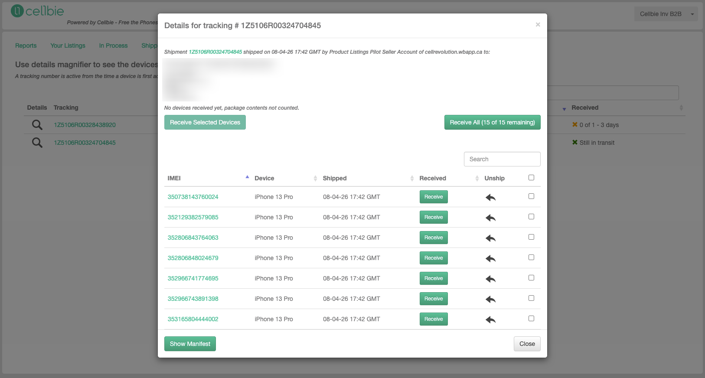Click the 'Still in transit' status
Viewport: 705px width, 378px height.
[593, 143]
